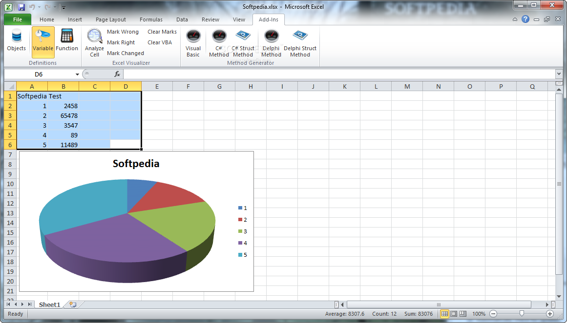Screen dimensions: 567x323
Task: Go to the previous sheet tab
Action: pos(16,304)
